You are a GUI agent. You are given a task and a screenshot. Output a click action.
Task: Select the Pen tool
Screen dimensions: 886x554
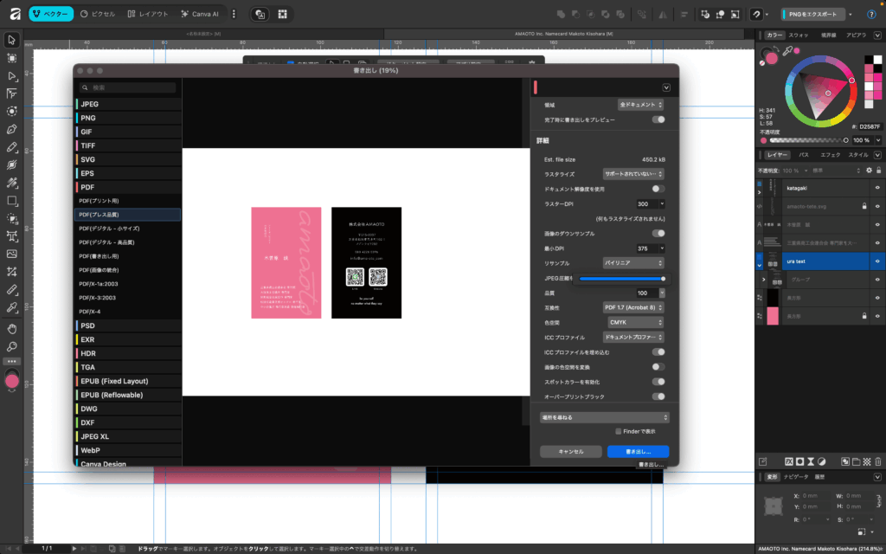[12, 129]
